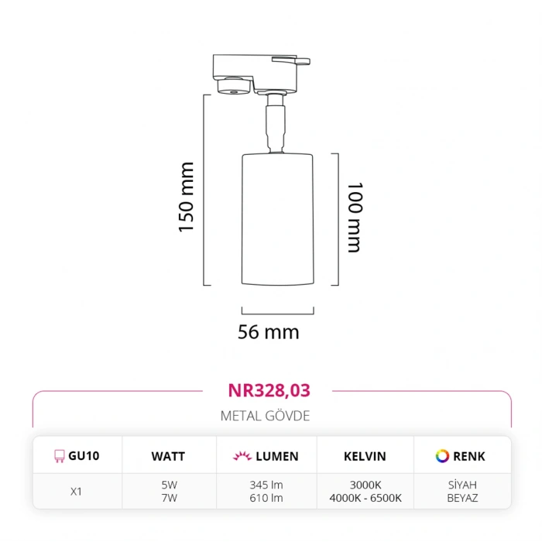This screenshot has width=542, height=542.
Task: Click the GU10 bulb socket icon
Action: (x=58, y=457)
